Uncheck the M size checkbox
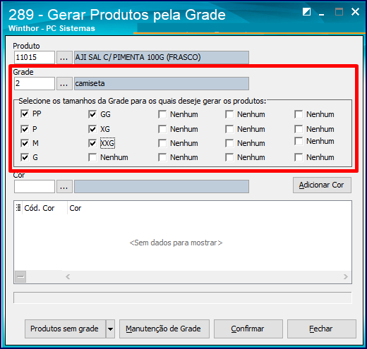Image resolution: width=367 pixels, height=349 pixels. (25, 143)
